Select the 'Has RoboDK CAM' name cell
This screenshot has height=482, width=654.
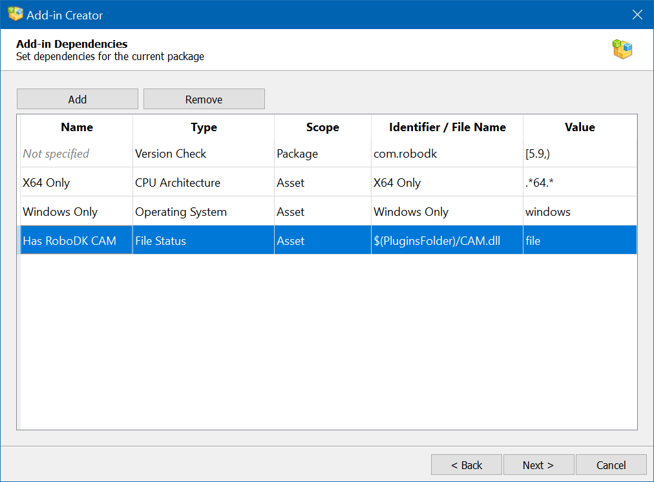(77, 240)
